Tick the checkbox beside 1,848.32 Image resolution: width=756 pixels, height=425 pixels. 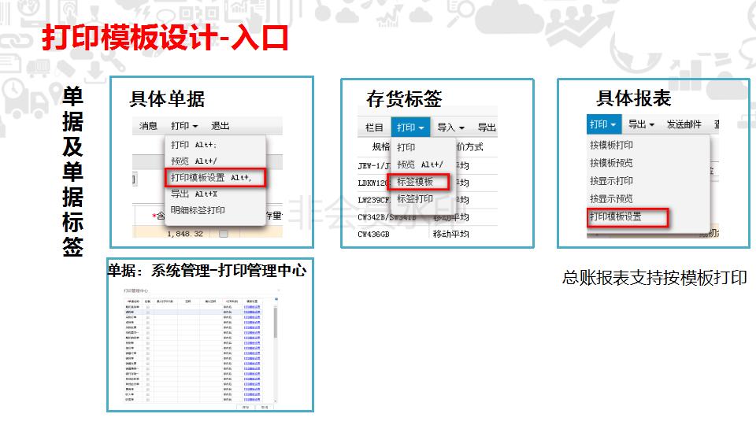coord(223,233)
